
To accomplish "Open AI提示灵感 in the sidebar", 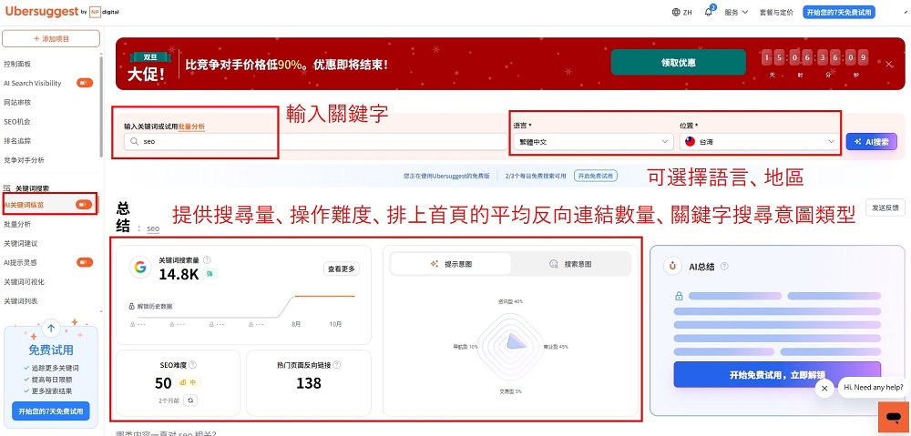I will (20, 262).
